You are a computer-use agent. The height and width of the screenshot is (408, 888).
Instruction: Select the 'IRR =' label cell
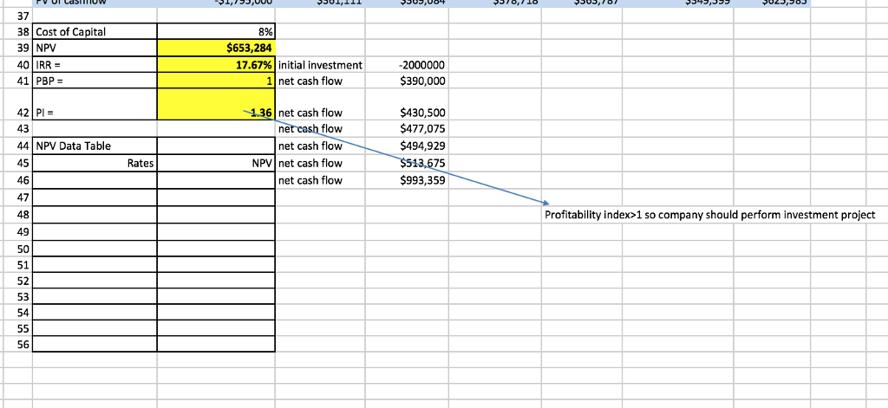coord(95,64)
